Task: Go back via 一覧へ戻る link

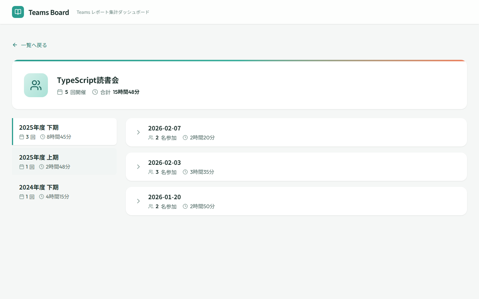Action: pos(34,45)
